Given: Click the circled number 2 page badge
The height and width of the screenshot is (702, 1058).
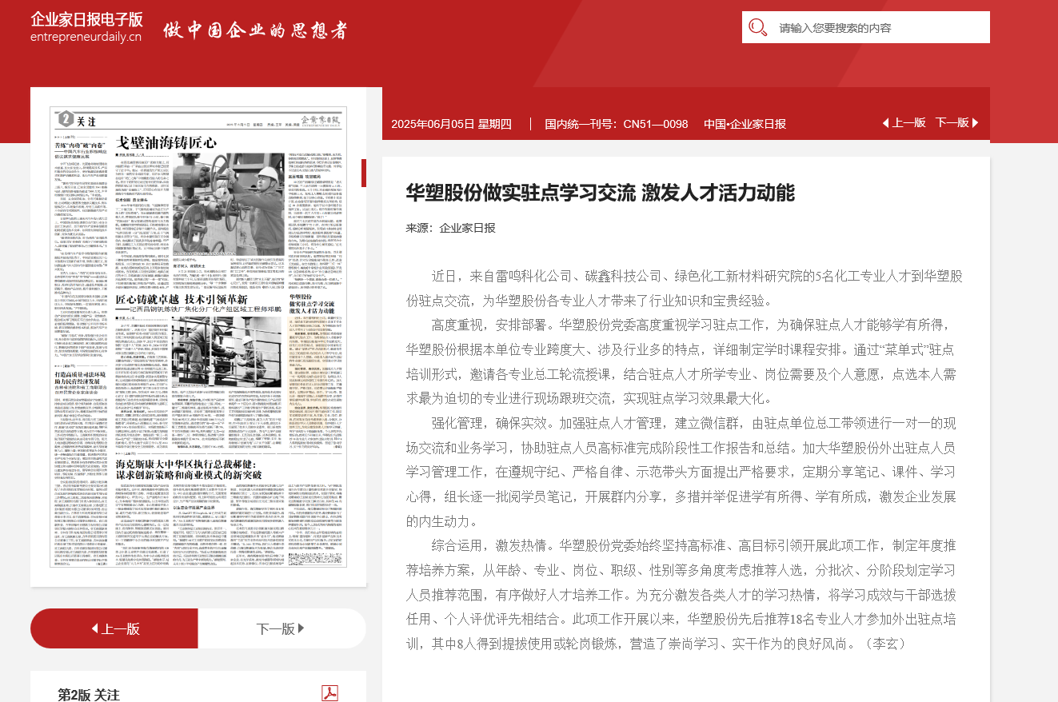Looking at the screenshot, I should pos(65,121).
